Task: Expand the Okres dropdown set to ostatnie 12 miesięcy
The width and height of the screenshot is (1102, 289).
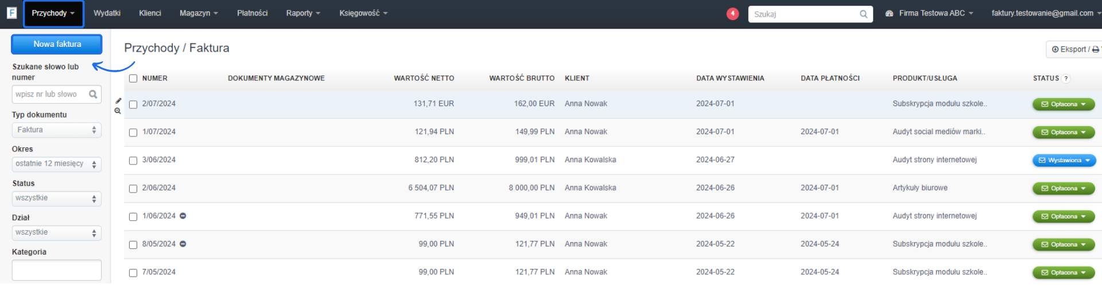Action: (x=56, y=165)
